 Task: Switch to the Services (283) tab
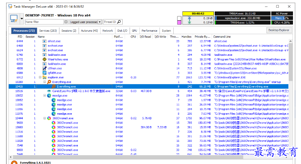pyautogui.click(x=48, y=31)
